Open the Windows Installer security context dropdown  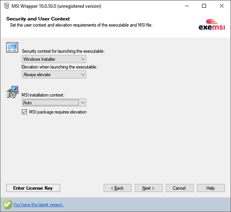tap(54, 59)
